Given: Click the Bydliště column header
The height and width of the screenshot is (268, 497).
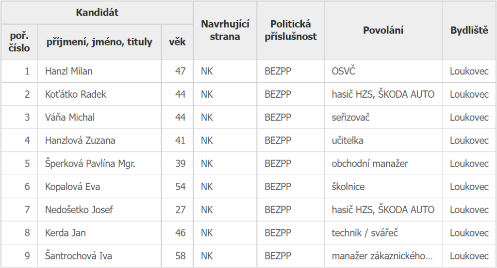Looking at the screenshot, I should click(469, 30).
